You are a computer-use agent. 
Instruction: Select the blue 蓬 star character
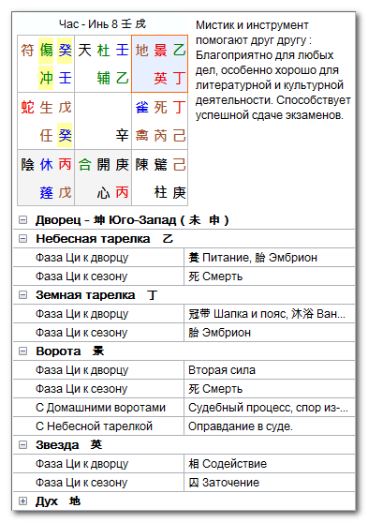point(46,192)
